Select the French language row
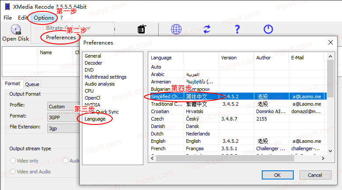 click(x=238, y=149)
